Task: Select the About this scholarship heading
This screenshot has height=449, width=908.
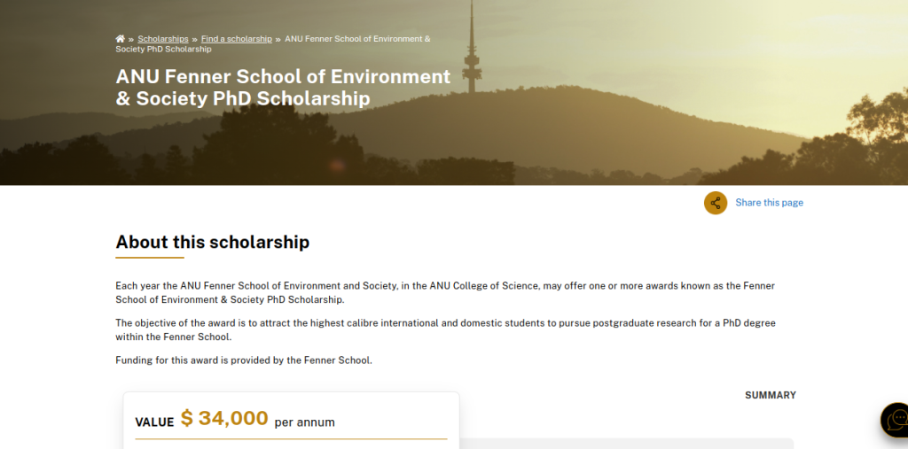Action: [x=213, y=242]
